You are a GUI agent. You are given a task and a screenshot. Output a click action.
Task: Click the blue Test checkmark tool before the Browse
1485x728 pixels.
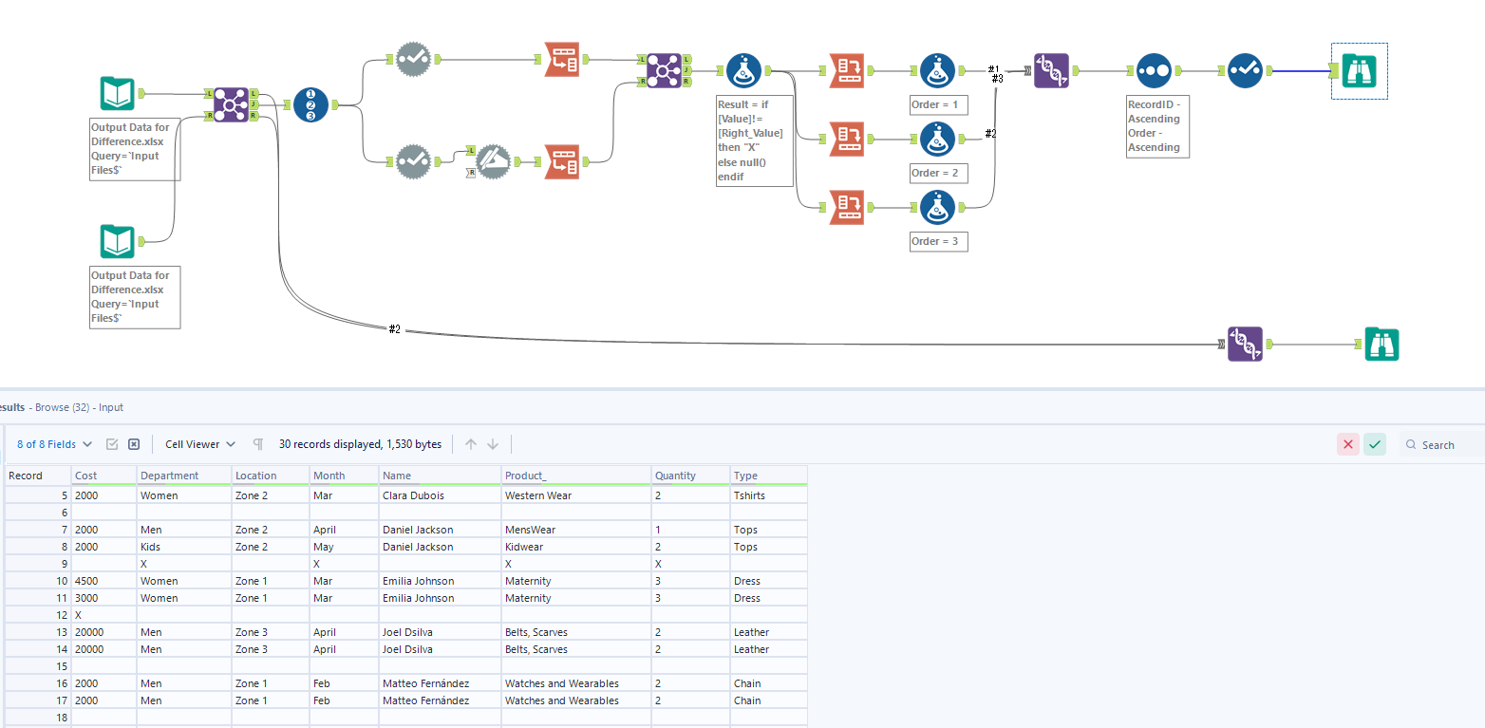[x=1246, y=70]
